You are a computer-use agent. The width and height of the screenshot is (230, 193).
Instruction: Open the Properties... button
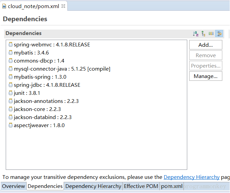point(206,66)
